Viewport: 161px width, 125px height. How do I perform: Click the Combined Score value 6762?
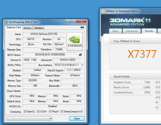pos(147,93)
